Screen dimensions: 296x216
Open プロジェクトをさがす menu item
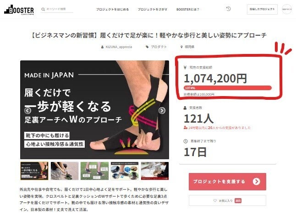152,9
